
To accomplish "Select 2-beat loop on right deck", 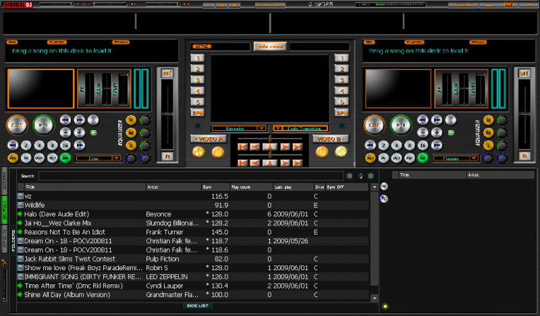I will coord(383,146).
